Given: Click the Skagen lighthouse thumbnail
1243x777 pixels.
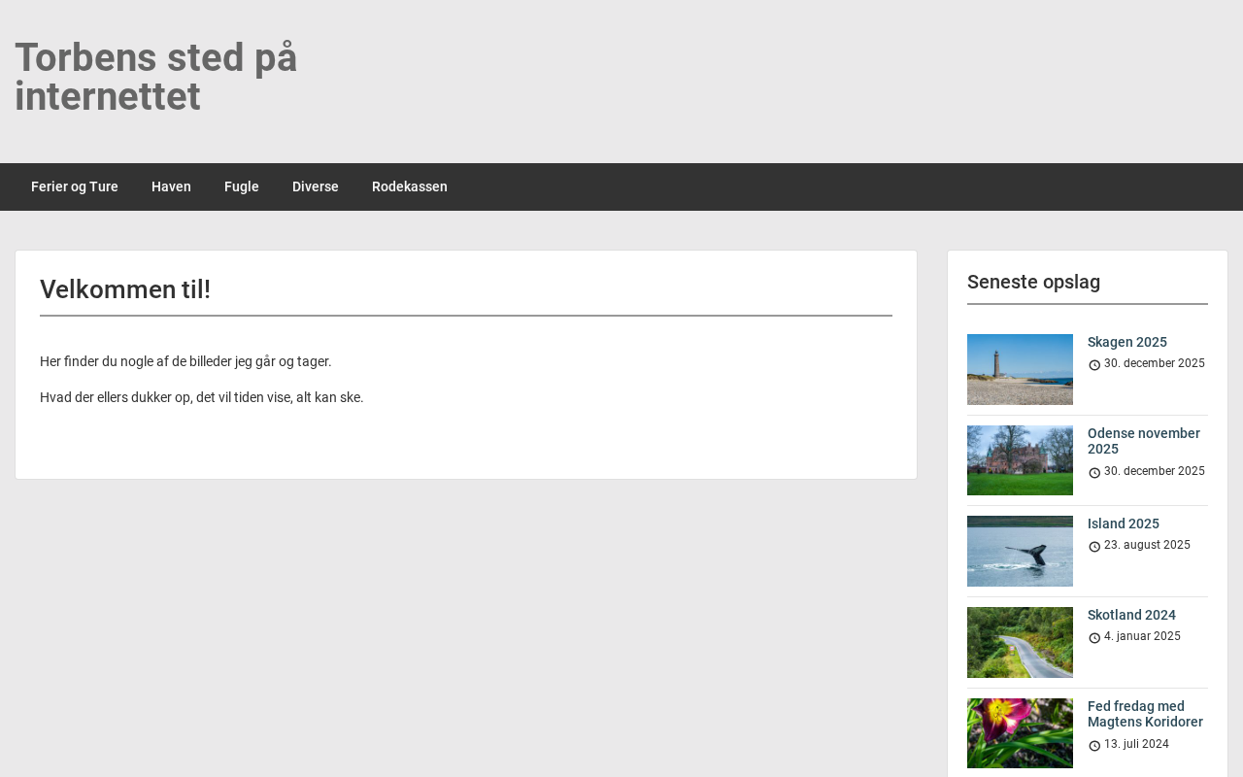Looking at the screenshot, I should click(x=1020, y=369).
